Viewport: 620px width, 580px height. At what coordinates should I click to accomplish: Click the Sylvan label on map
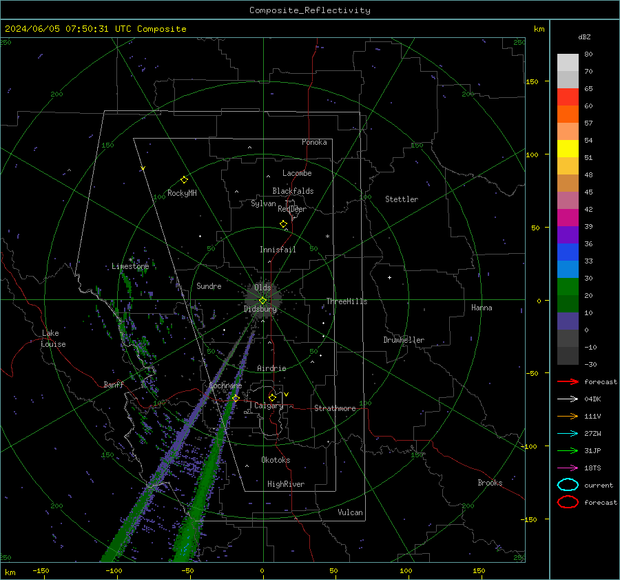(263, 203)
